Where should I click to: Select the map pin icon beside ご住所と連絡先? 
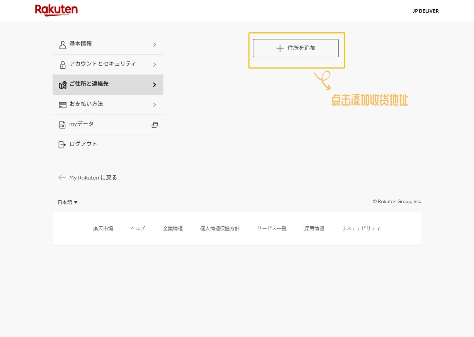(62, 85)
